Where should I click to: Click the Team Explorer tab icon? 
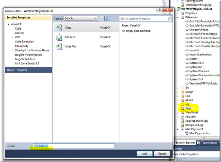pos(198,143)
